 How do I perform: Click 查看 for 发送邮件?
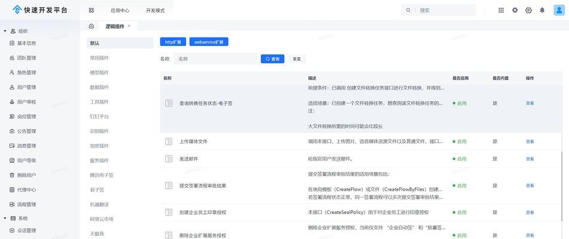(530, 158)
